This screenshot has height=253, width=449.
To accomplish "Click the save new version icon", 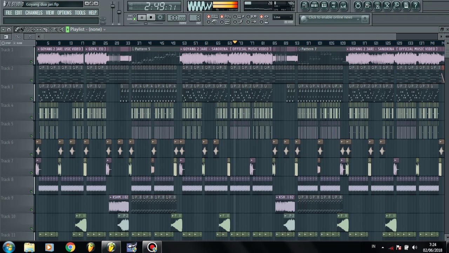I will pyautogui.click(x=367, y=6).
